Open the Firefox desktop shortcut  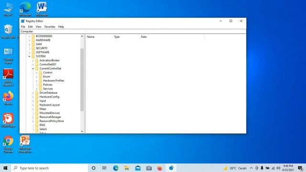click(8, 98)
